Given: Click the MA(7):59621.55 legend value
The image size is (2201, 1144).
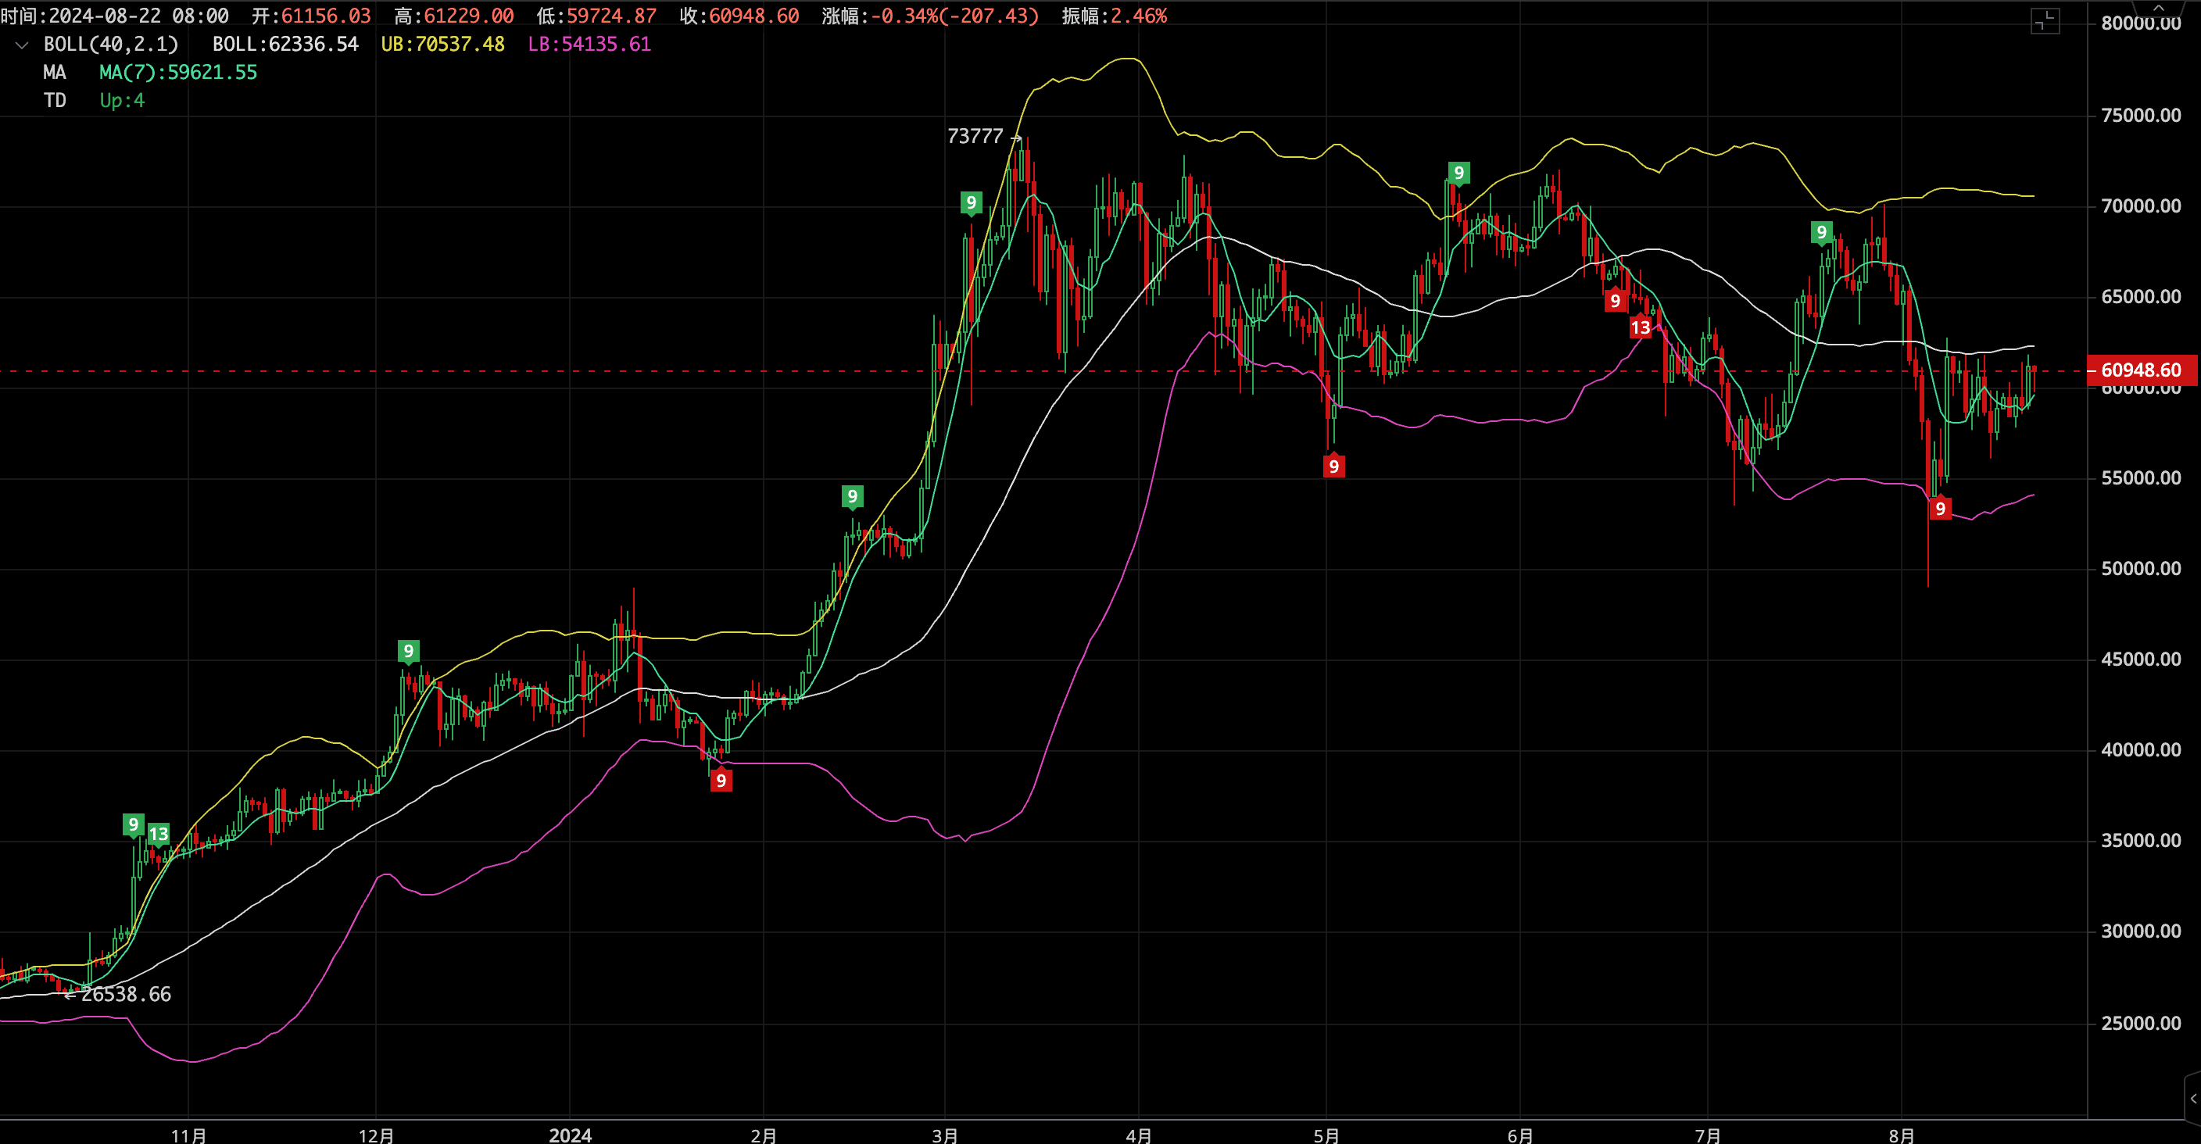Looking at the screenshot, I should [177, 73].
